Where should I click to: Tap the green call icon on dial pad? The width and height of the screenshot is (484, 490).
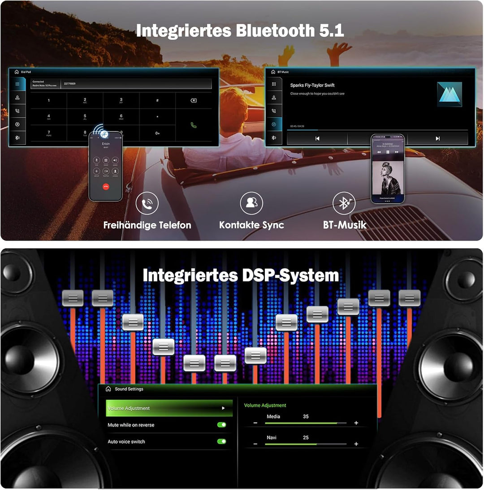coord(194,125)
